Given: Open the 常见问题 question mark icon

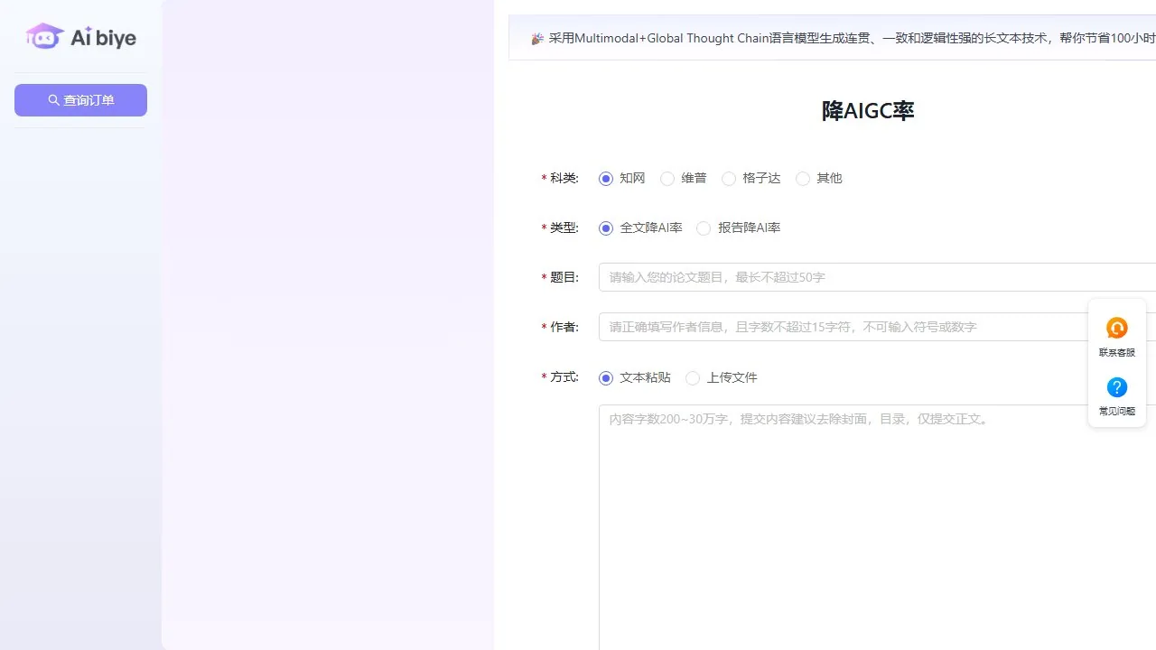Looking at the screenshot, I should coord(1117,387).
